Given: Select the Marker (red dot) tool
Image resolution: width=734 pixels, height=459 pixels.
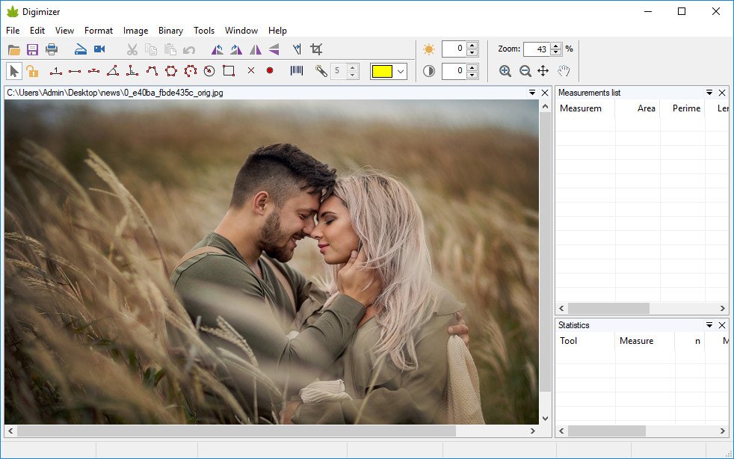Looking at the screenshot, I should click(x=270, y=71).
